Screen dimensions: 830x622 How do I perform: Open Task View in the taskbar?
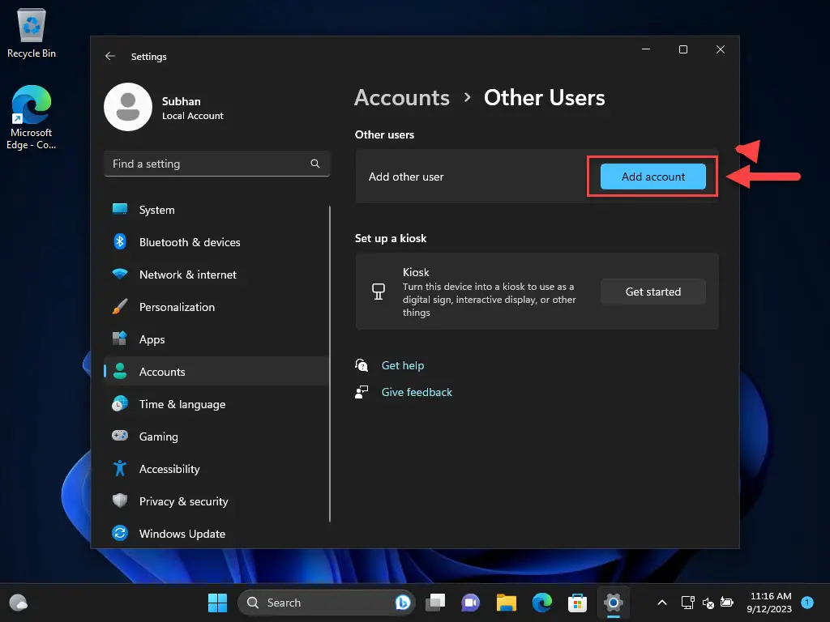(x=435, y=603)
